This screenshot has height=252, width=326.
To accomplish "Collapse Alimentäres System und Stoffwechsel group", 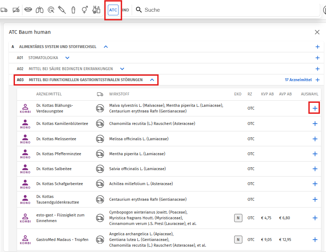I will point(106,47).
